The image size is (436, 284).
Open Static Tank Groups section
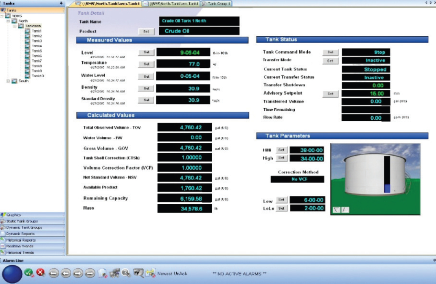[32, 221]
